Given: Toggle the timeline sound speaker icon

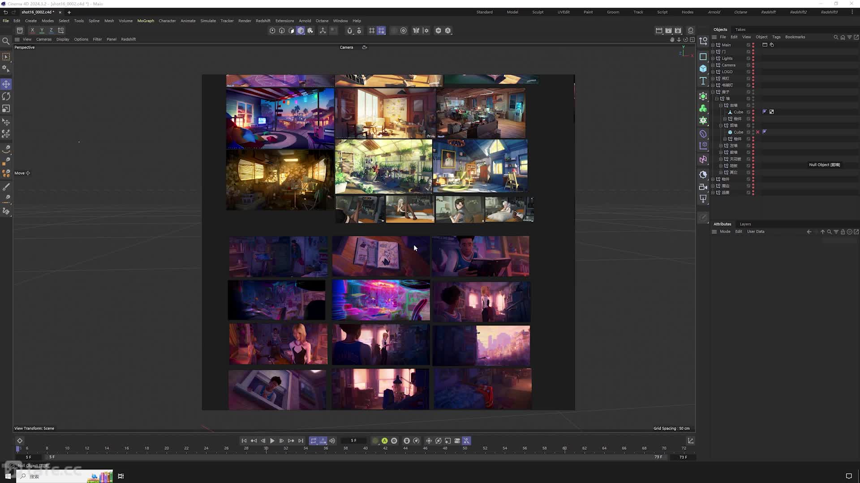Looking at the screenshot, I should [x=332, y=441].
